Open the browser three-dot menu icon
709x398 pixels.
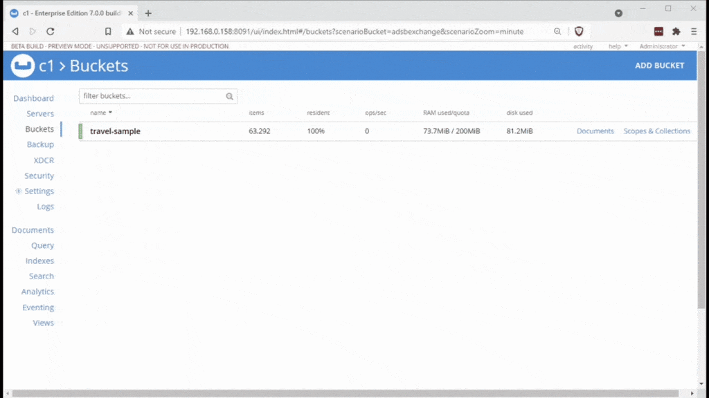pos(693,31)
